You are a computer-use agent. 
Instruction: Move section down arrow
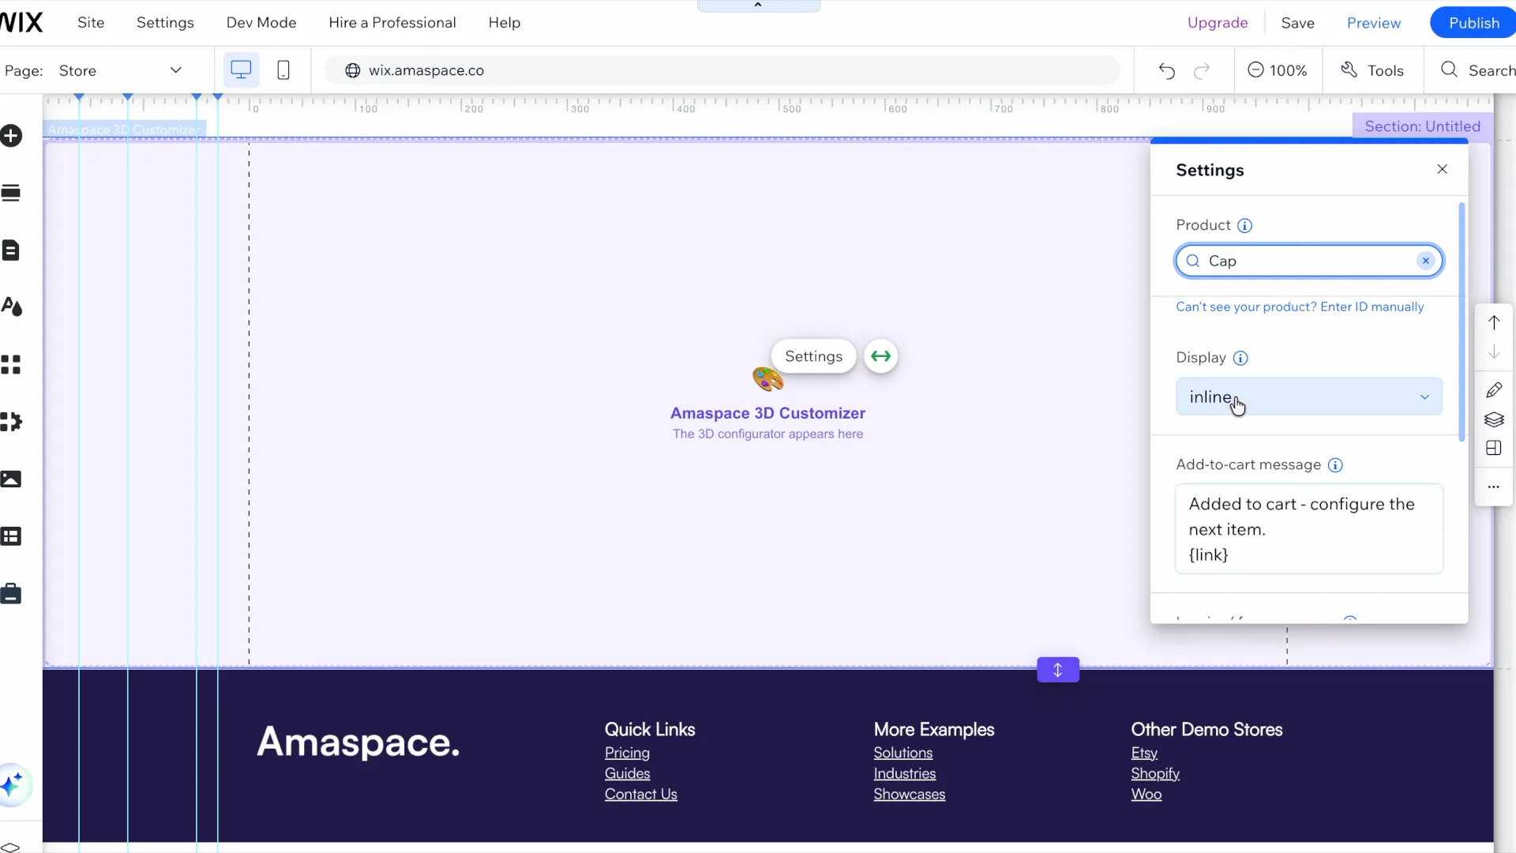tap(1494, 352)
